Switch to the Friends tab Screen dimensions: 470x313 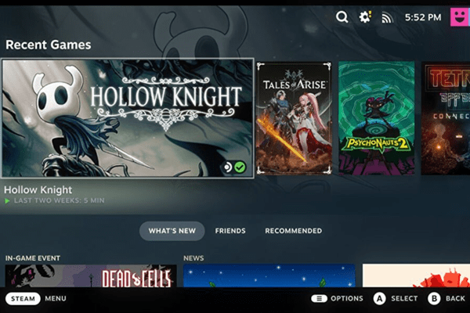coord(230,231)
